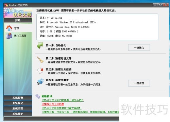Viewport: 170px width, 122px height.
Task: Click the registry cleanup cube icon
Action: pos(40,82)
